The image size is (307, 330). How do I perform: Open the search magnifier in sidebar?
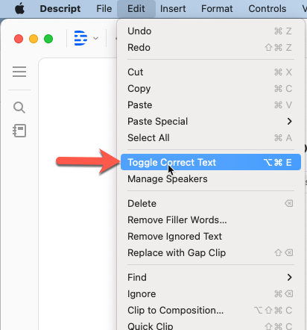click(x=19, y=108)
